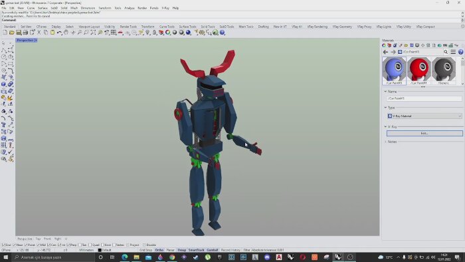Switch to the Solid Tools toolbar tab
The image size is (465, 262).
207,27
